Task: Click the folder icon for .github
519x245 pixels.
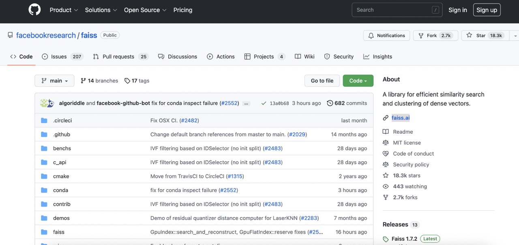Action: coord(44,134)
